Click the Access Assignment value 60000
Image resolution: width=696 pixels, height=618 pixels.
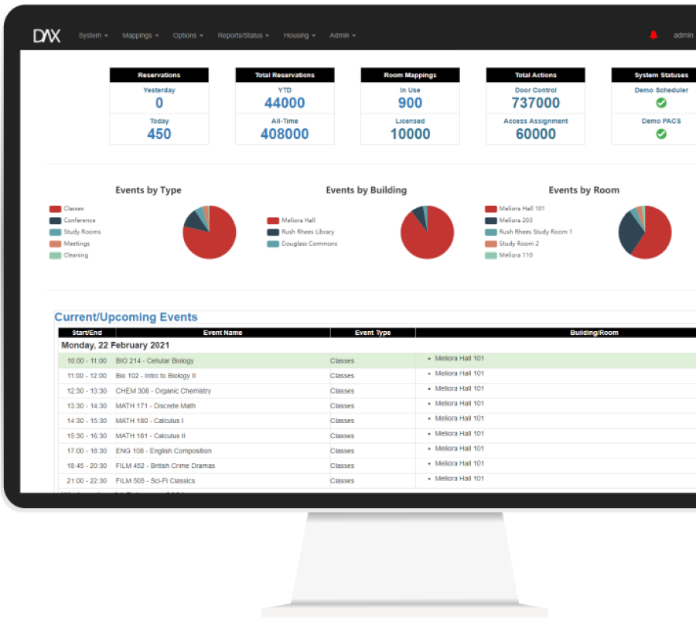tap(536, 134)
